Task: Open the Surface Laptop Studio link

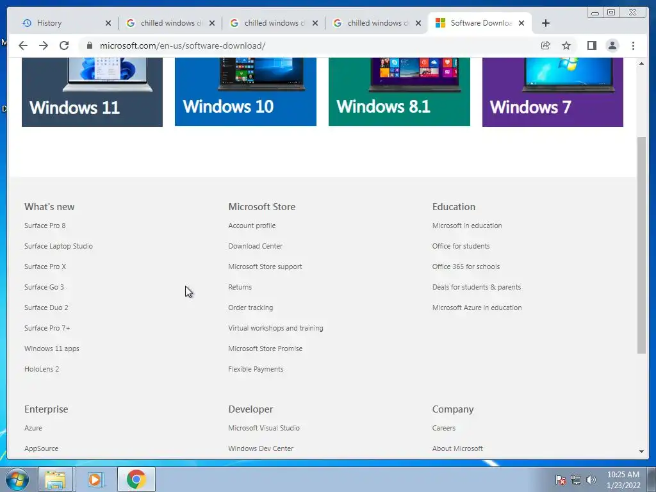Action: [x=58, y=246]
